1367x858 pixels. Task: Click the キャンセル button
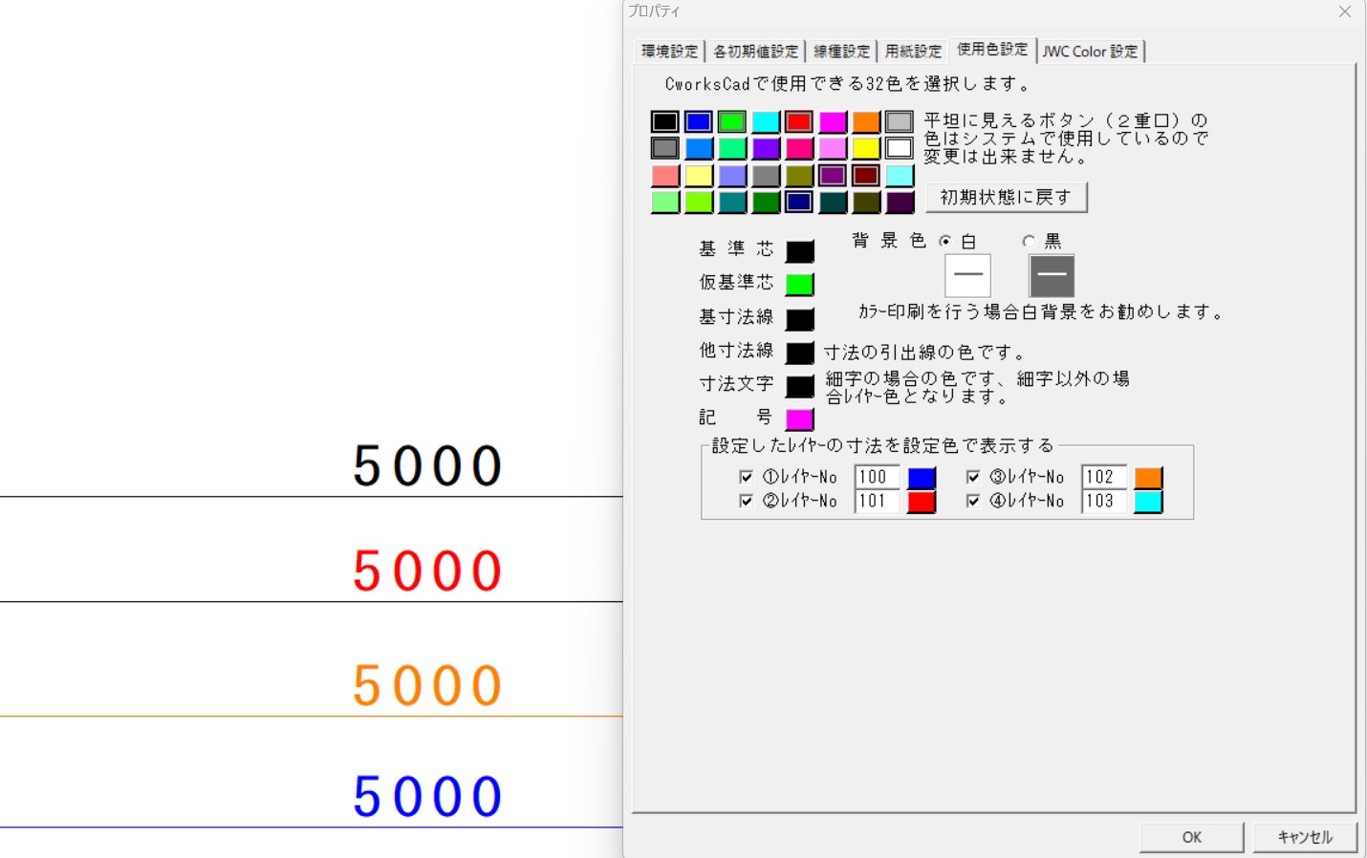(1305, 837)
